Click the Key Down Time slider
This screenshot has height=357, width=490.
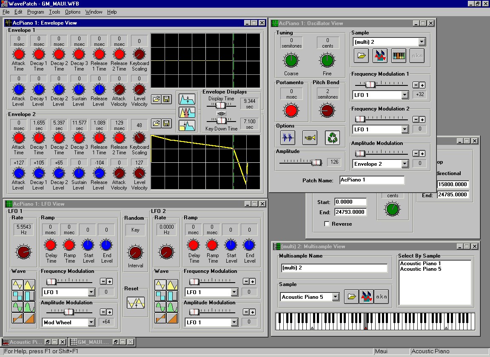pos(221,121)
